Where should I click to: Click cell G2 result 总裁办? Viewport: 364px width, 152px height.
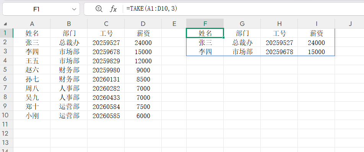tap(242, 43)
